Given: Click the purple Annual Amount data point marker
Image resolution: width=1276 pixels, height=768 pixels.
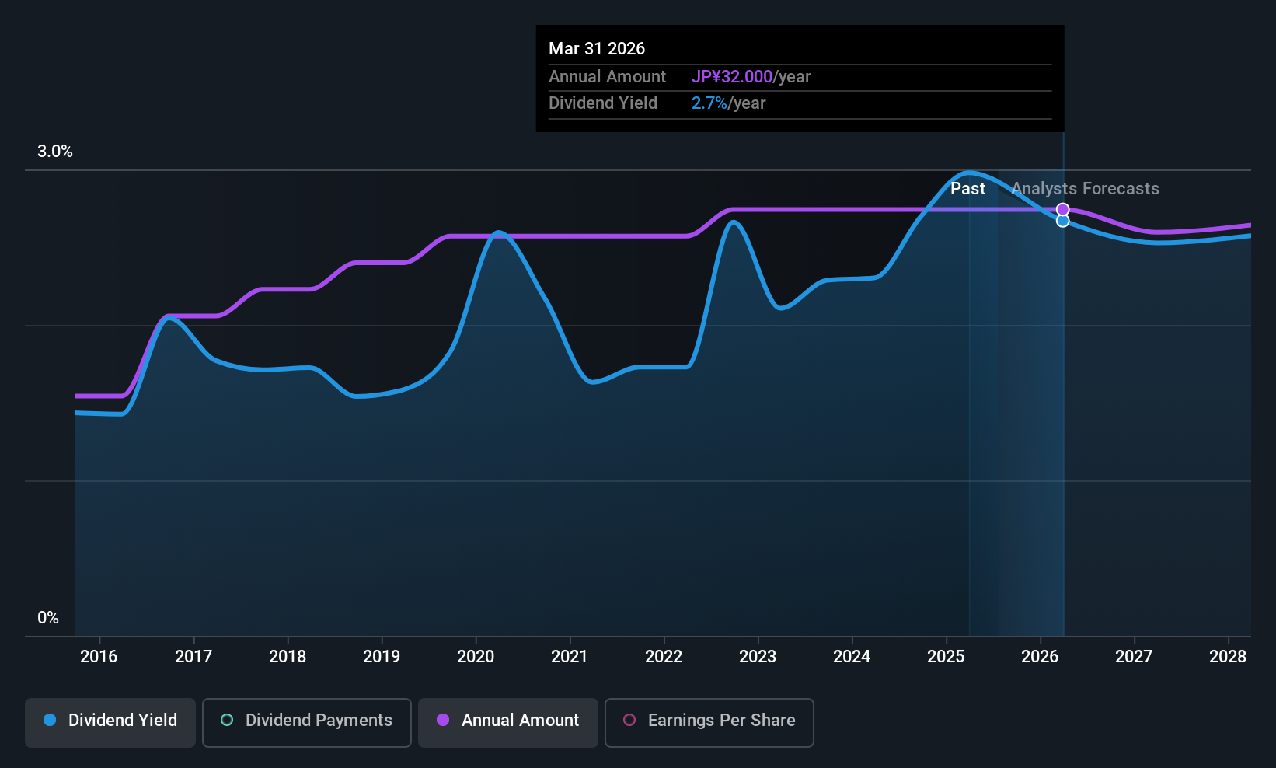Looking at the screenshot, I should coord(1063,210).
